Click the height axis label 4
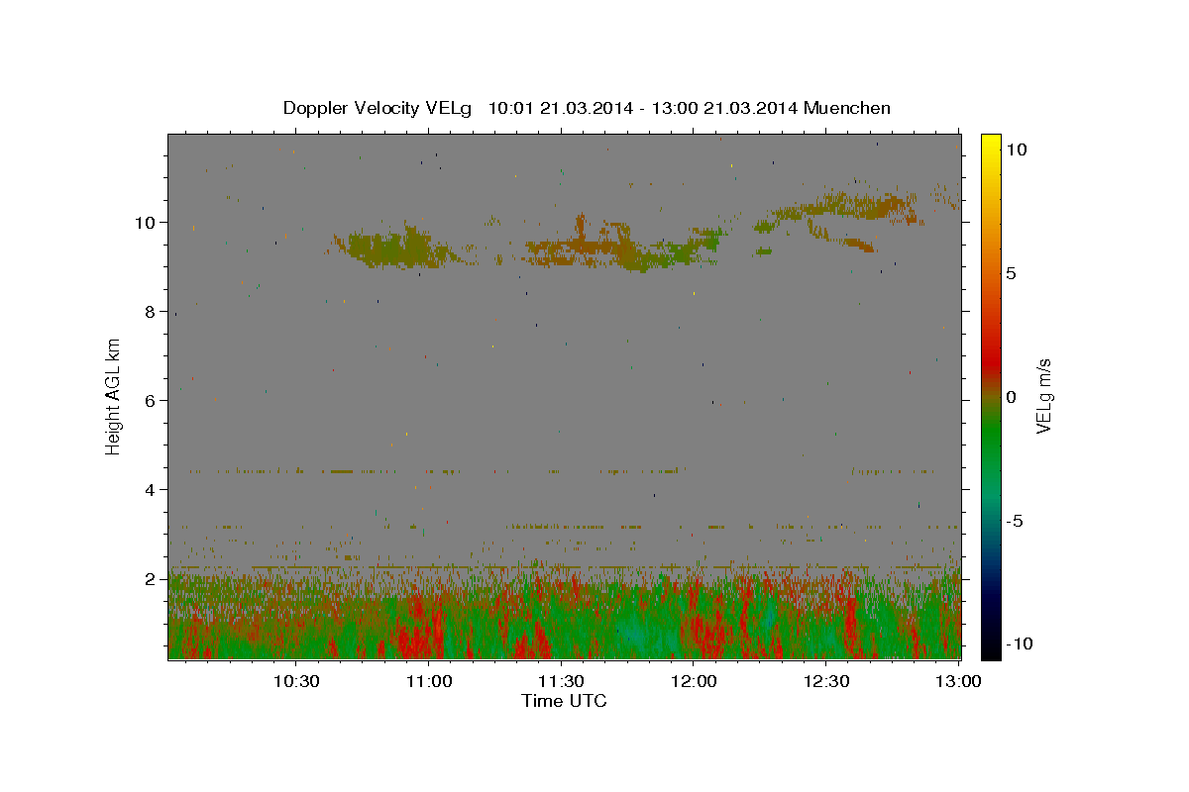This screenshot has width=1189, height=792. (151, 489)
